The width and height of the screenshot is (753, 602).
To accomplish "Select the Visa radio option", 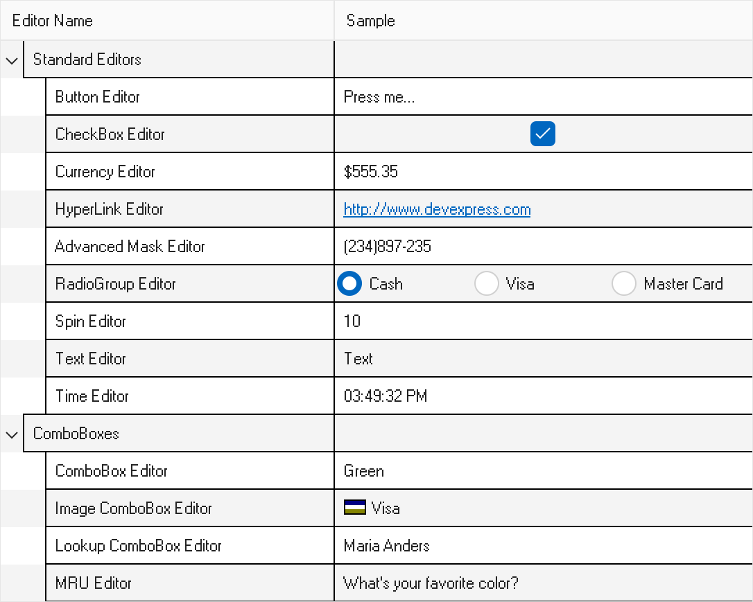I will tap(487, 284).
